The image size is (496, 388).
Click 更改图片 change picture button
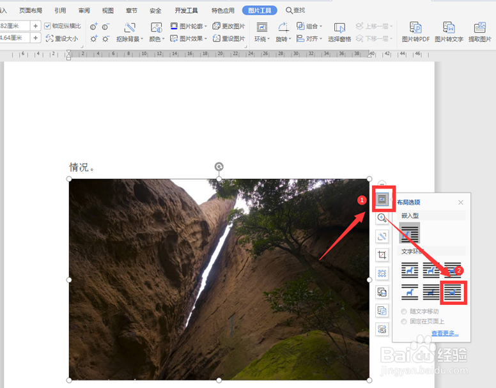tap(229, 26)
